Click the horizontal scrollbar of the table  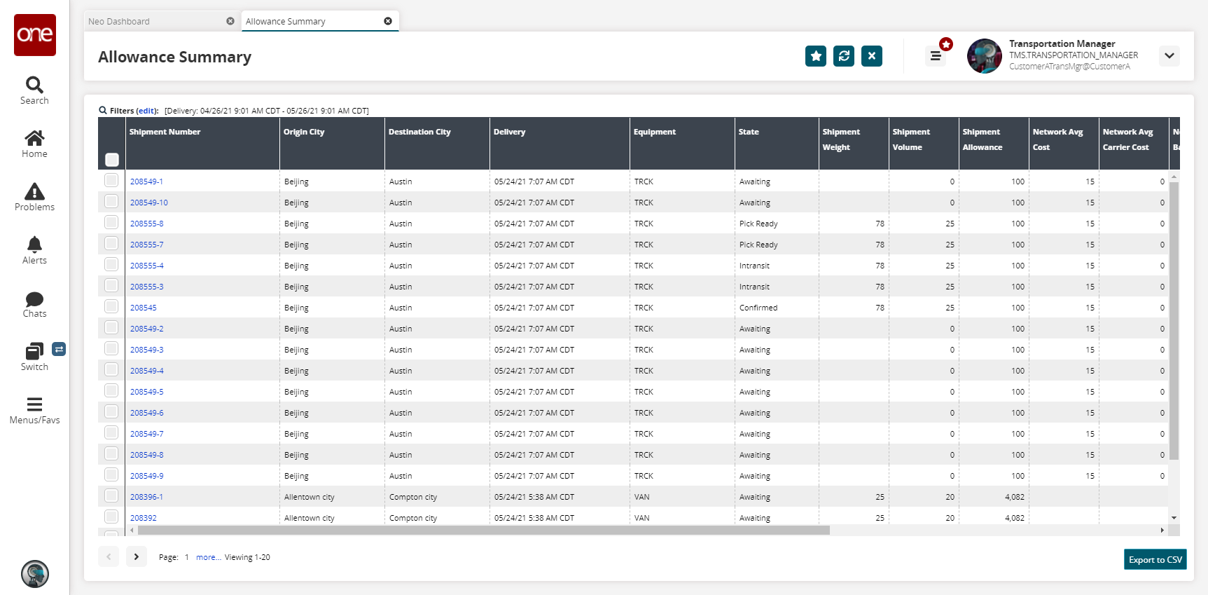(483, 531)
